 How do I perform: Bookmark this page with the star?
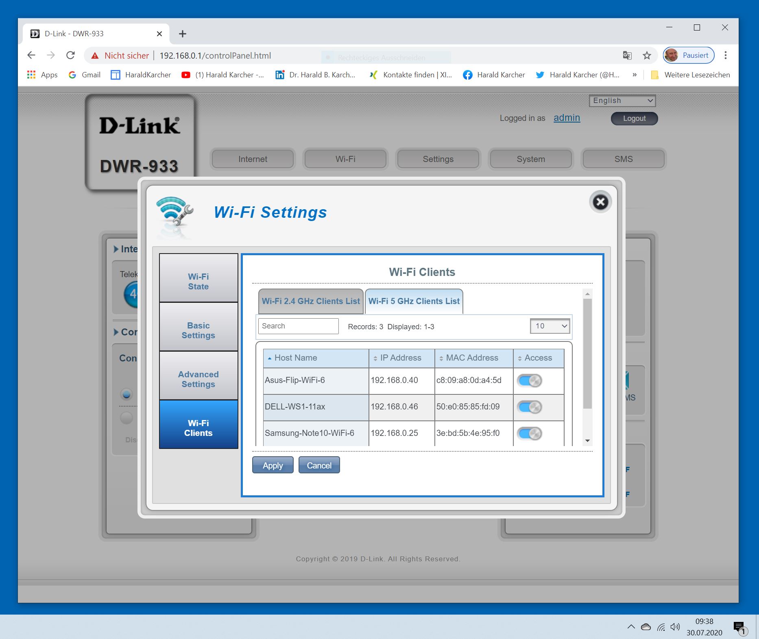pos(647,55)
